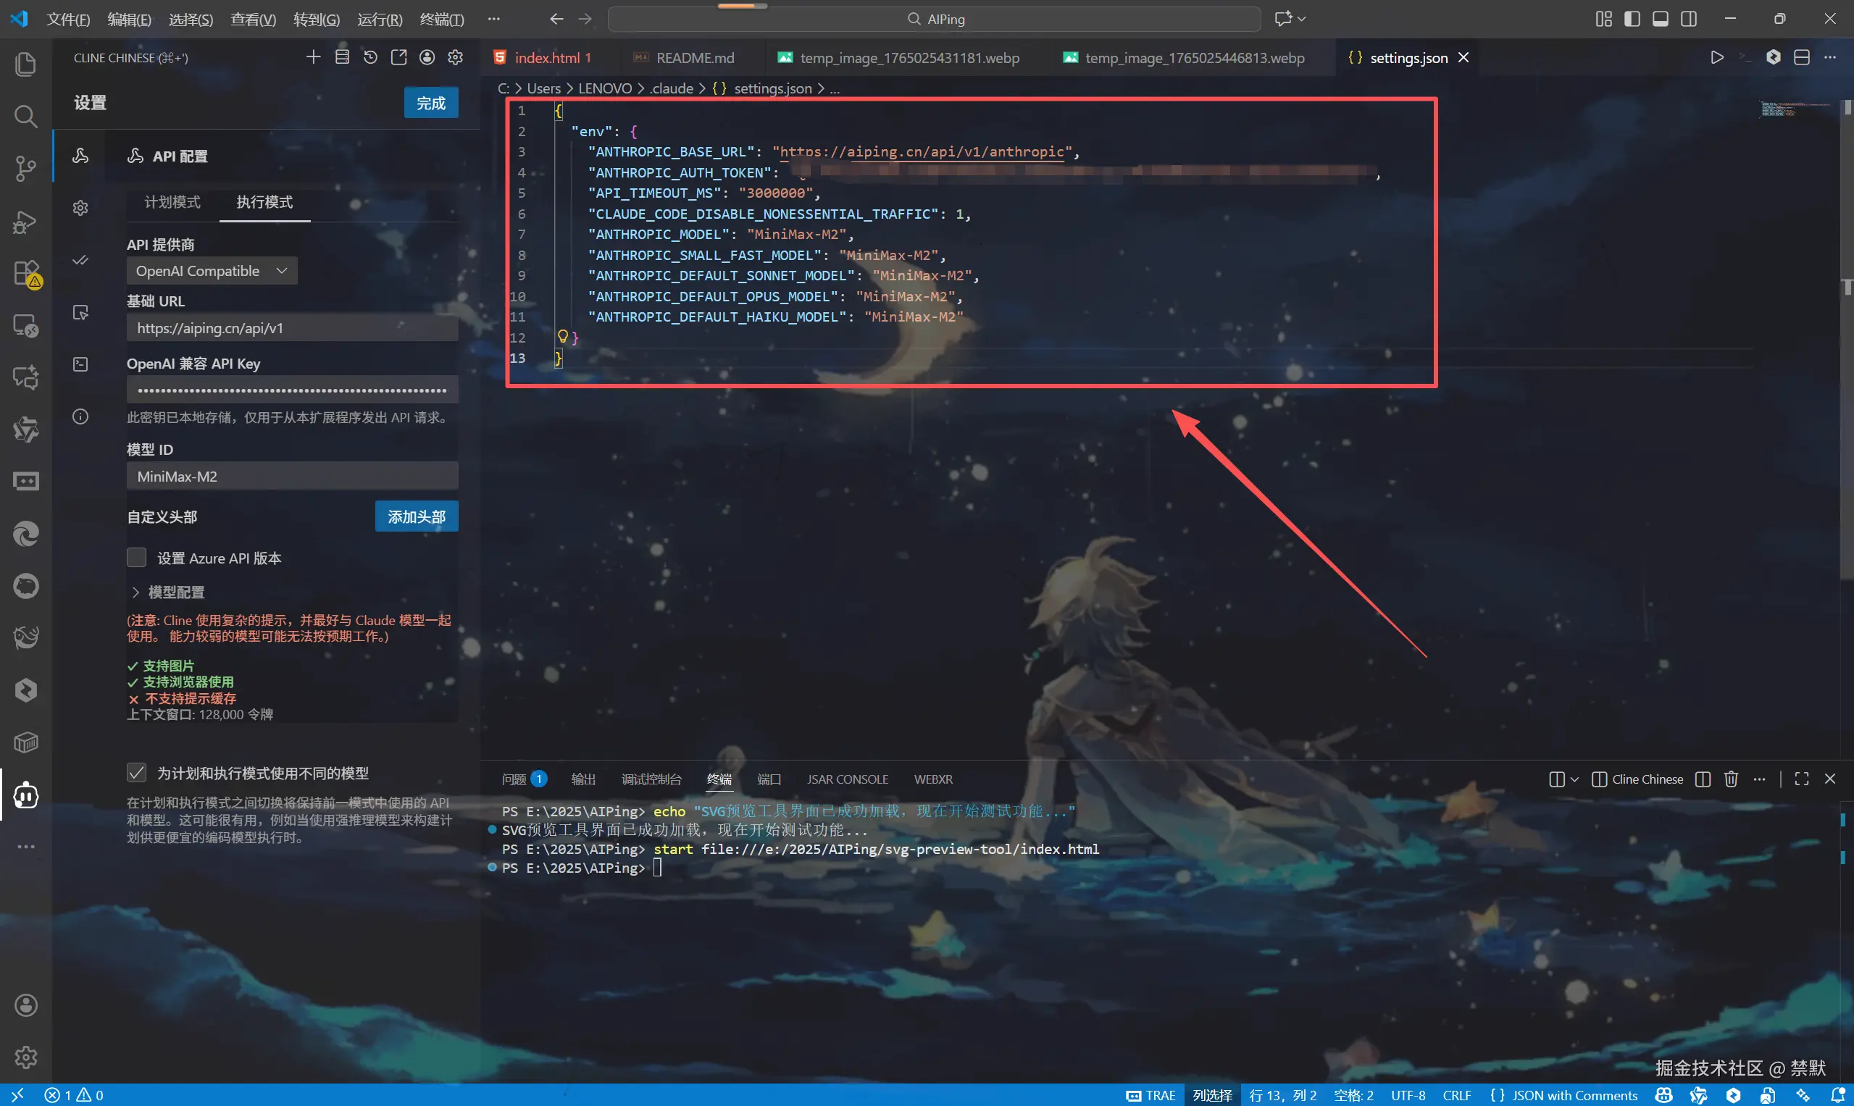Click the Cline history icon

pos(370,57)
